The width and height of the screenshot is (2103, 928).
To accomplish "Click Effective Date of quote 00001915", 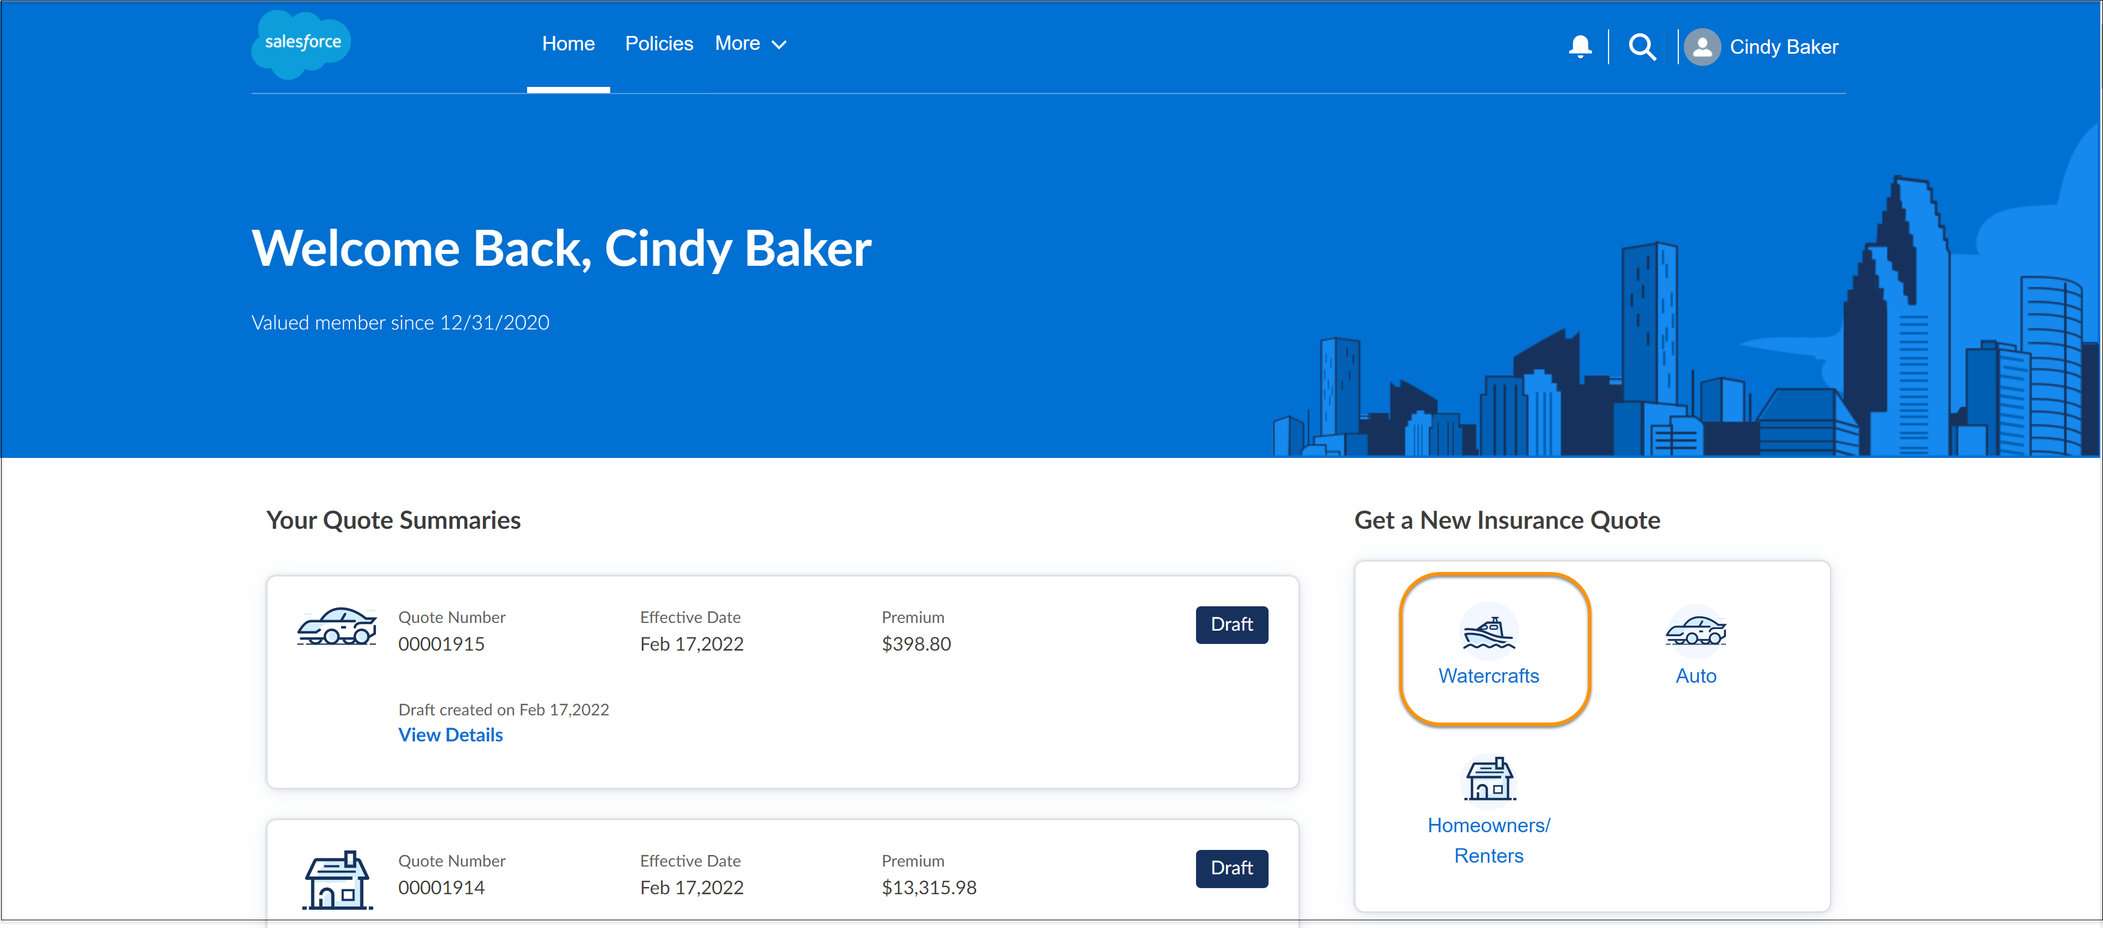I will click(x=692, y=644).
